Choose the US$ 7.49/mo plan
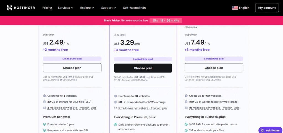Screen dimensions: 283x133 coord(214,68)
